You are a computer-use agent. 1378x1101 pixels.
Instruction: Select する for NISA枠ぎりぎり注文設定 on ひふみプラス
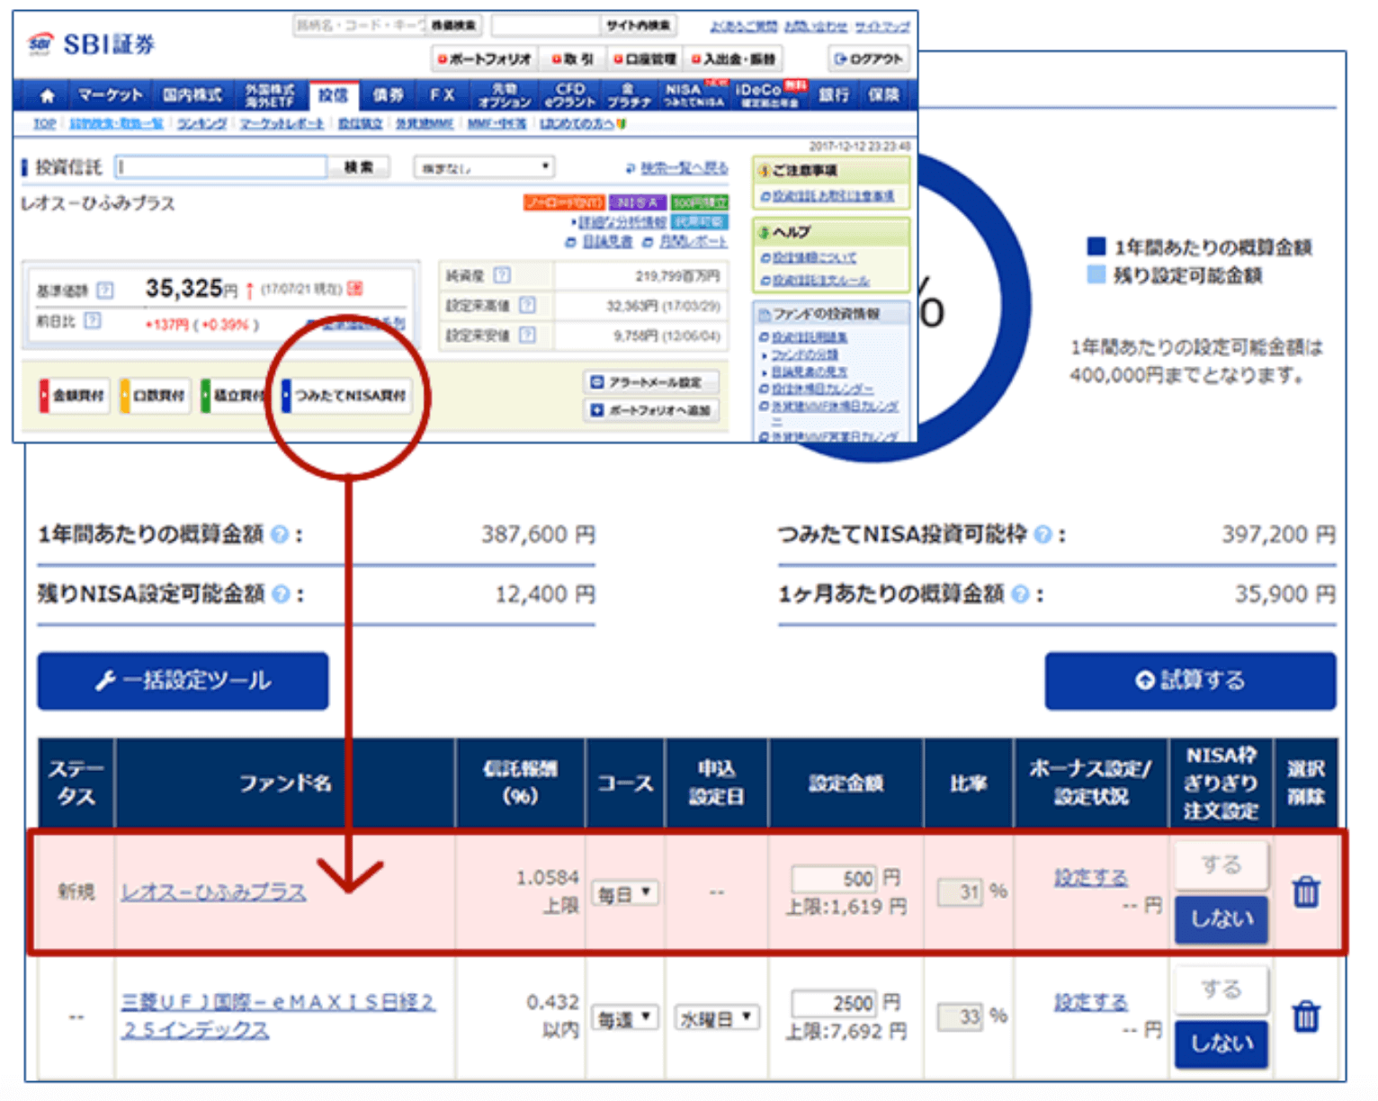(1221, 864)
